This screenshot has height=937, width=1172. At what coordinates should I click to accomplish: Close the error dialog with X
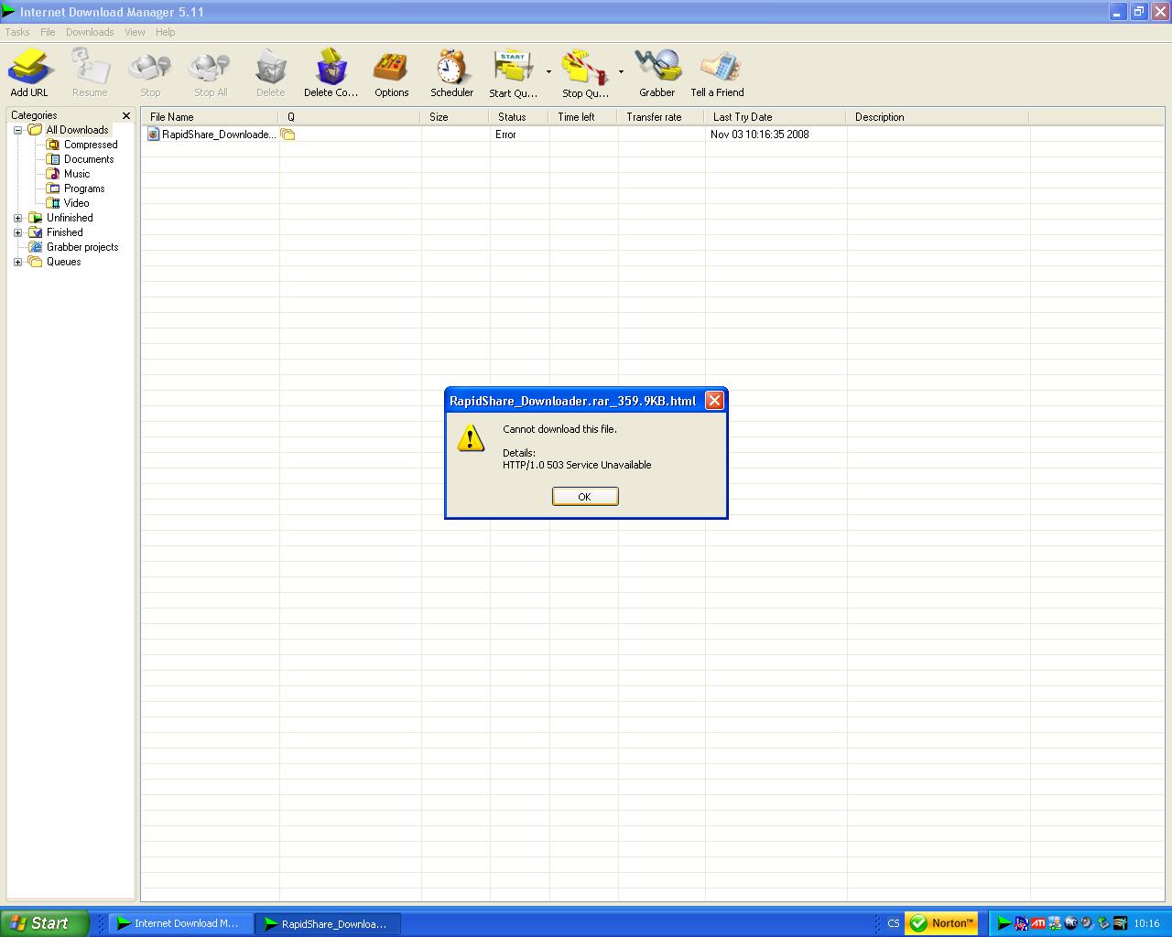pyautogui.click(x=715, y=400)
